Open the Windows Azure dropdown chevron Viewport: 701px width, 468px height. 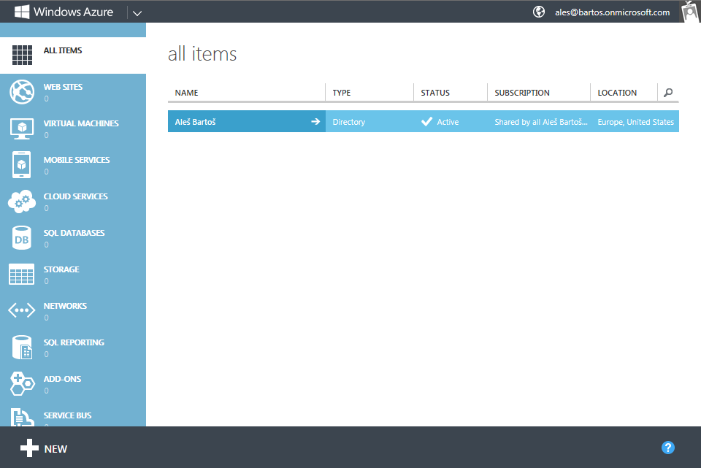point(137,13)
